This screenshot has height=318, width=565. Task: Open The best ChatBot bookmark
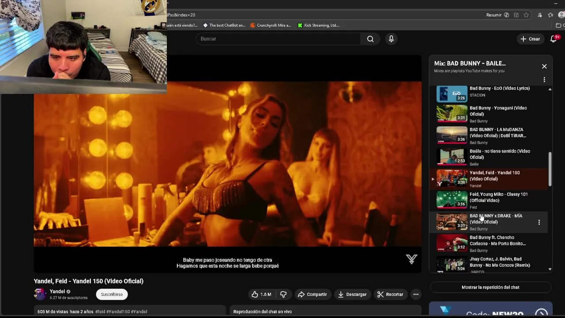pyautogui.click(x=224, y=25)
